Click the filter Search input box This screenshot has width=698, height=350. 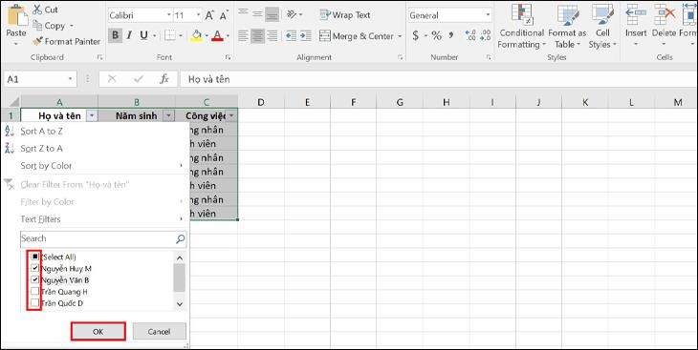point(103,239)
